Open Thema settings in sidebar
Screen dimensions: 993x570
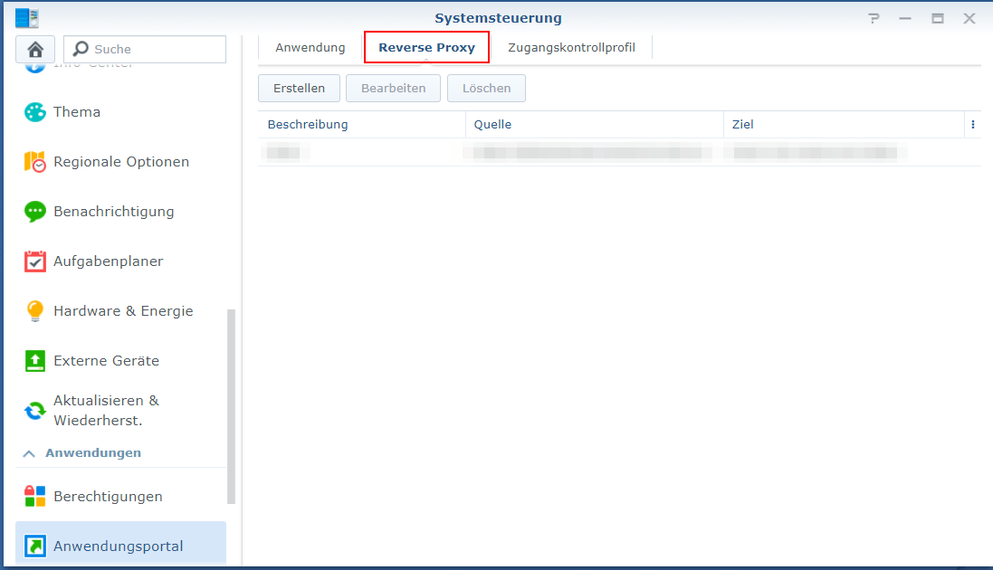coord(77,111)
